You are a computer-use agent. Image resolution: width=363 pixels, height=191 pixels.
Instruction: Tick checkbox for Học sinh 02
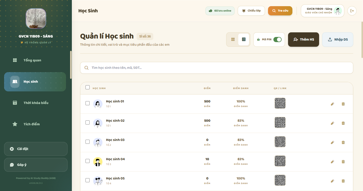(x=88, y=122)
